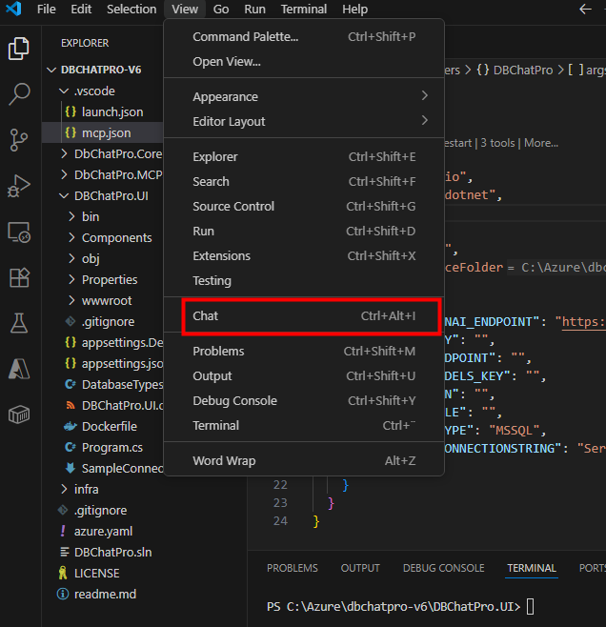
Task: Open the Selection menu
Action: [x=131, y=9]
